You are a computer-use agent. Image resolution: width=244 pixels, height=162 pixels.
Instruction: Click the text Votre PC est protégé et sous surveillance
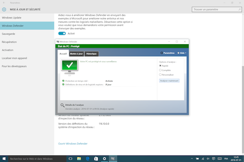(x=98, y=62)
